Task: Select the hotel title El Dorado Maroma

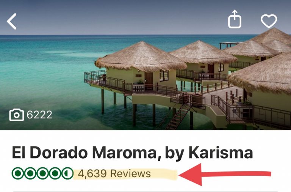Action: point(84,153)
